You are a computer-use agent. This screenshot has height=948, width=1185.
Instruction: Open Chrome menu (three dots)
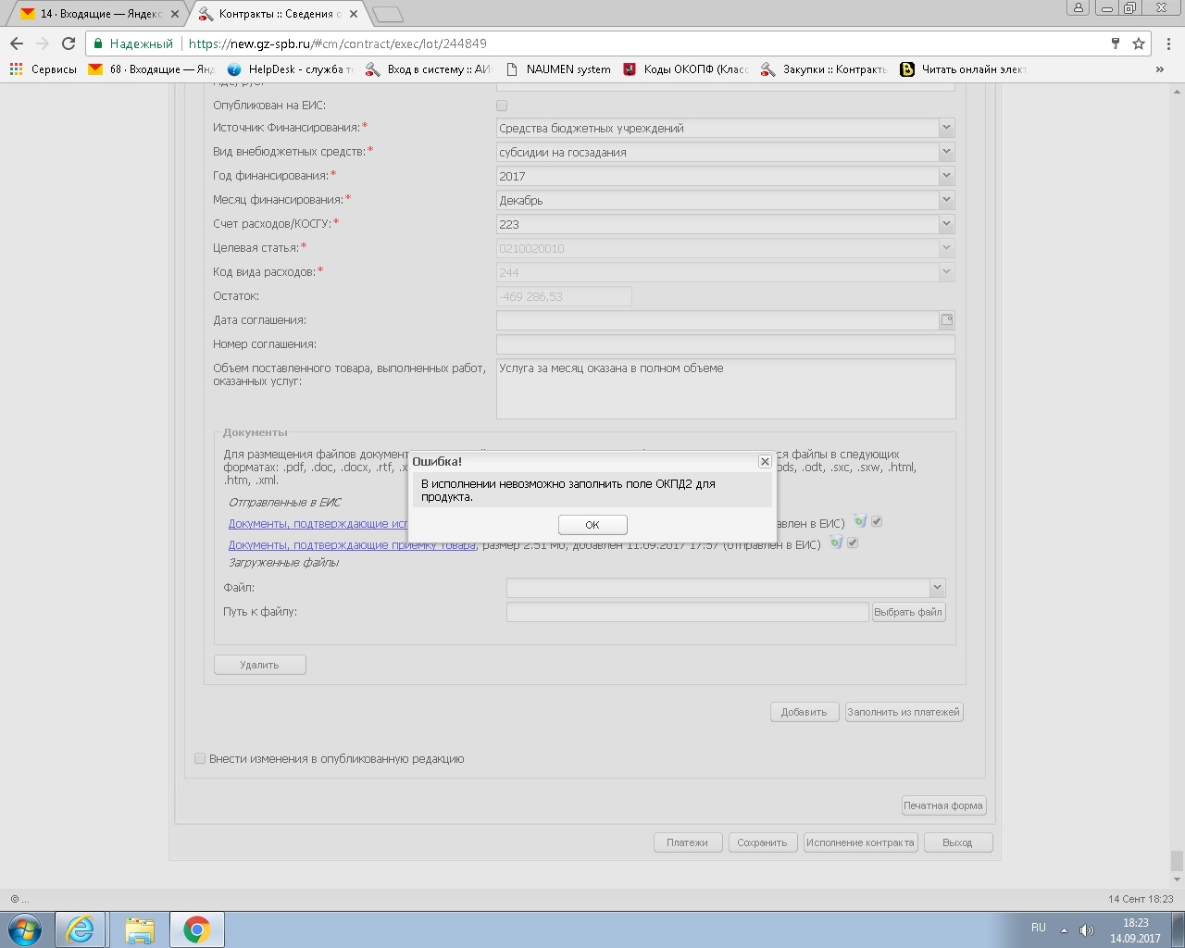click(x=1169, y=44)
